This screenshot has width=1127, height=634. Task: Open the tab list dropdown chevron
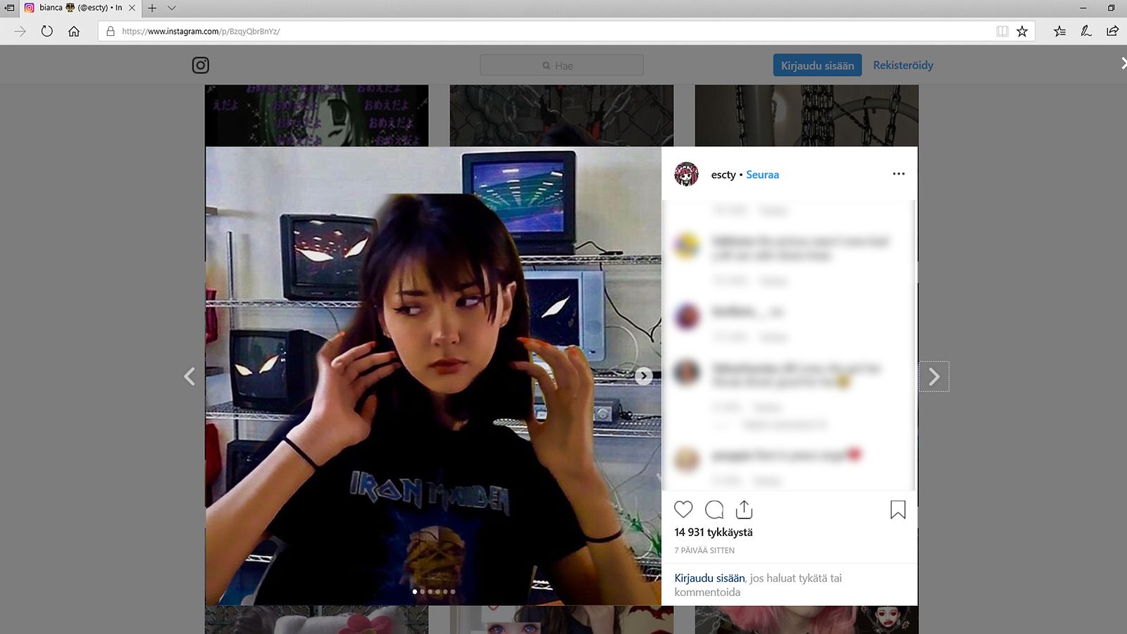tap(171, 8)
